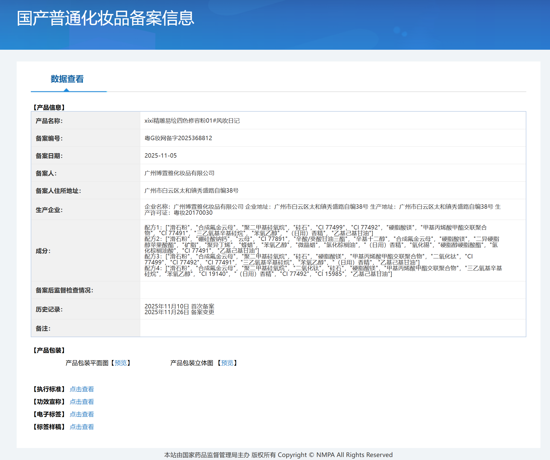Image resolution: width=550 pixels, height=460 pixels.
Task: Click the 配方2 ingredient line
Action: pyautogui.click(x=322, y=245)
